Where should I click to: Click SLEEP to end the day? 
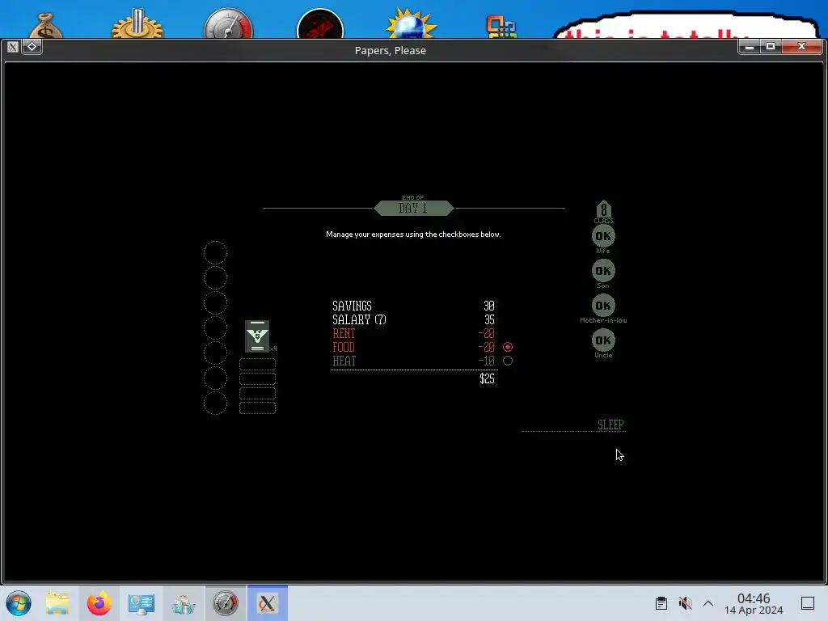click(x=610, y=425)
